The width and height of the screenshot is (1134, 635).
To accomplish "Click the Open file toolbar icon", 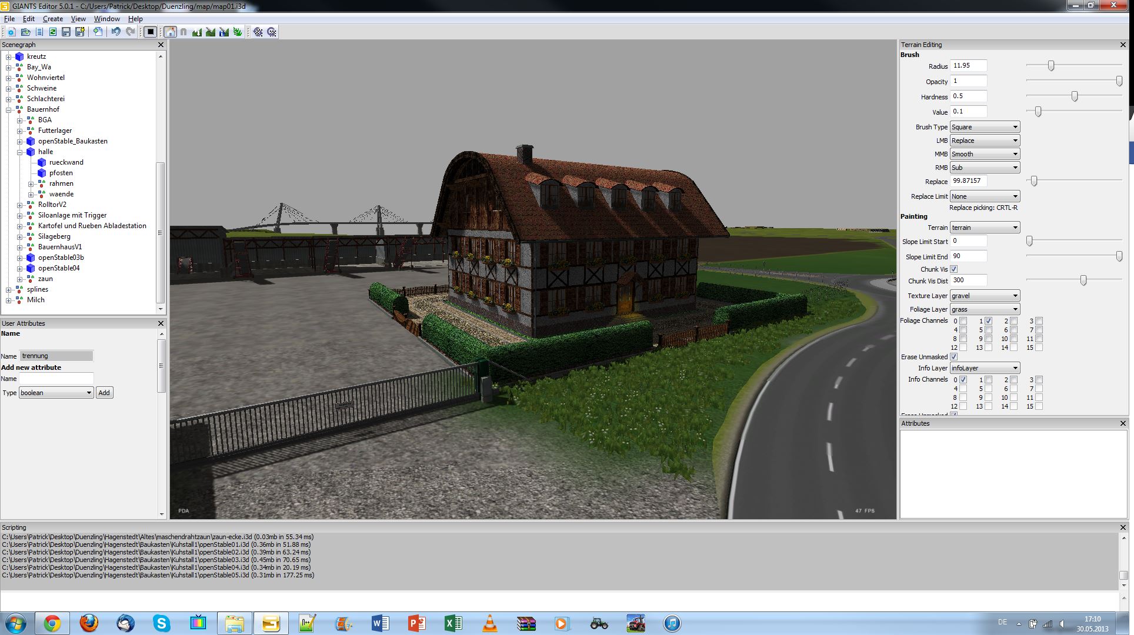I will (x=25, y=32).
